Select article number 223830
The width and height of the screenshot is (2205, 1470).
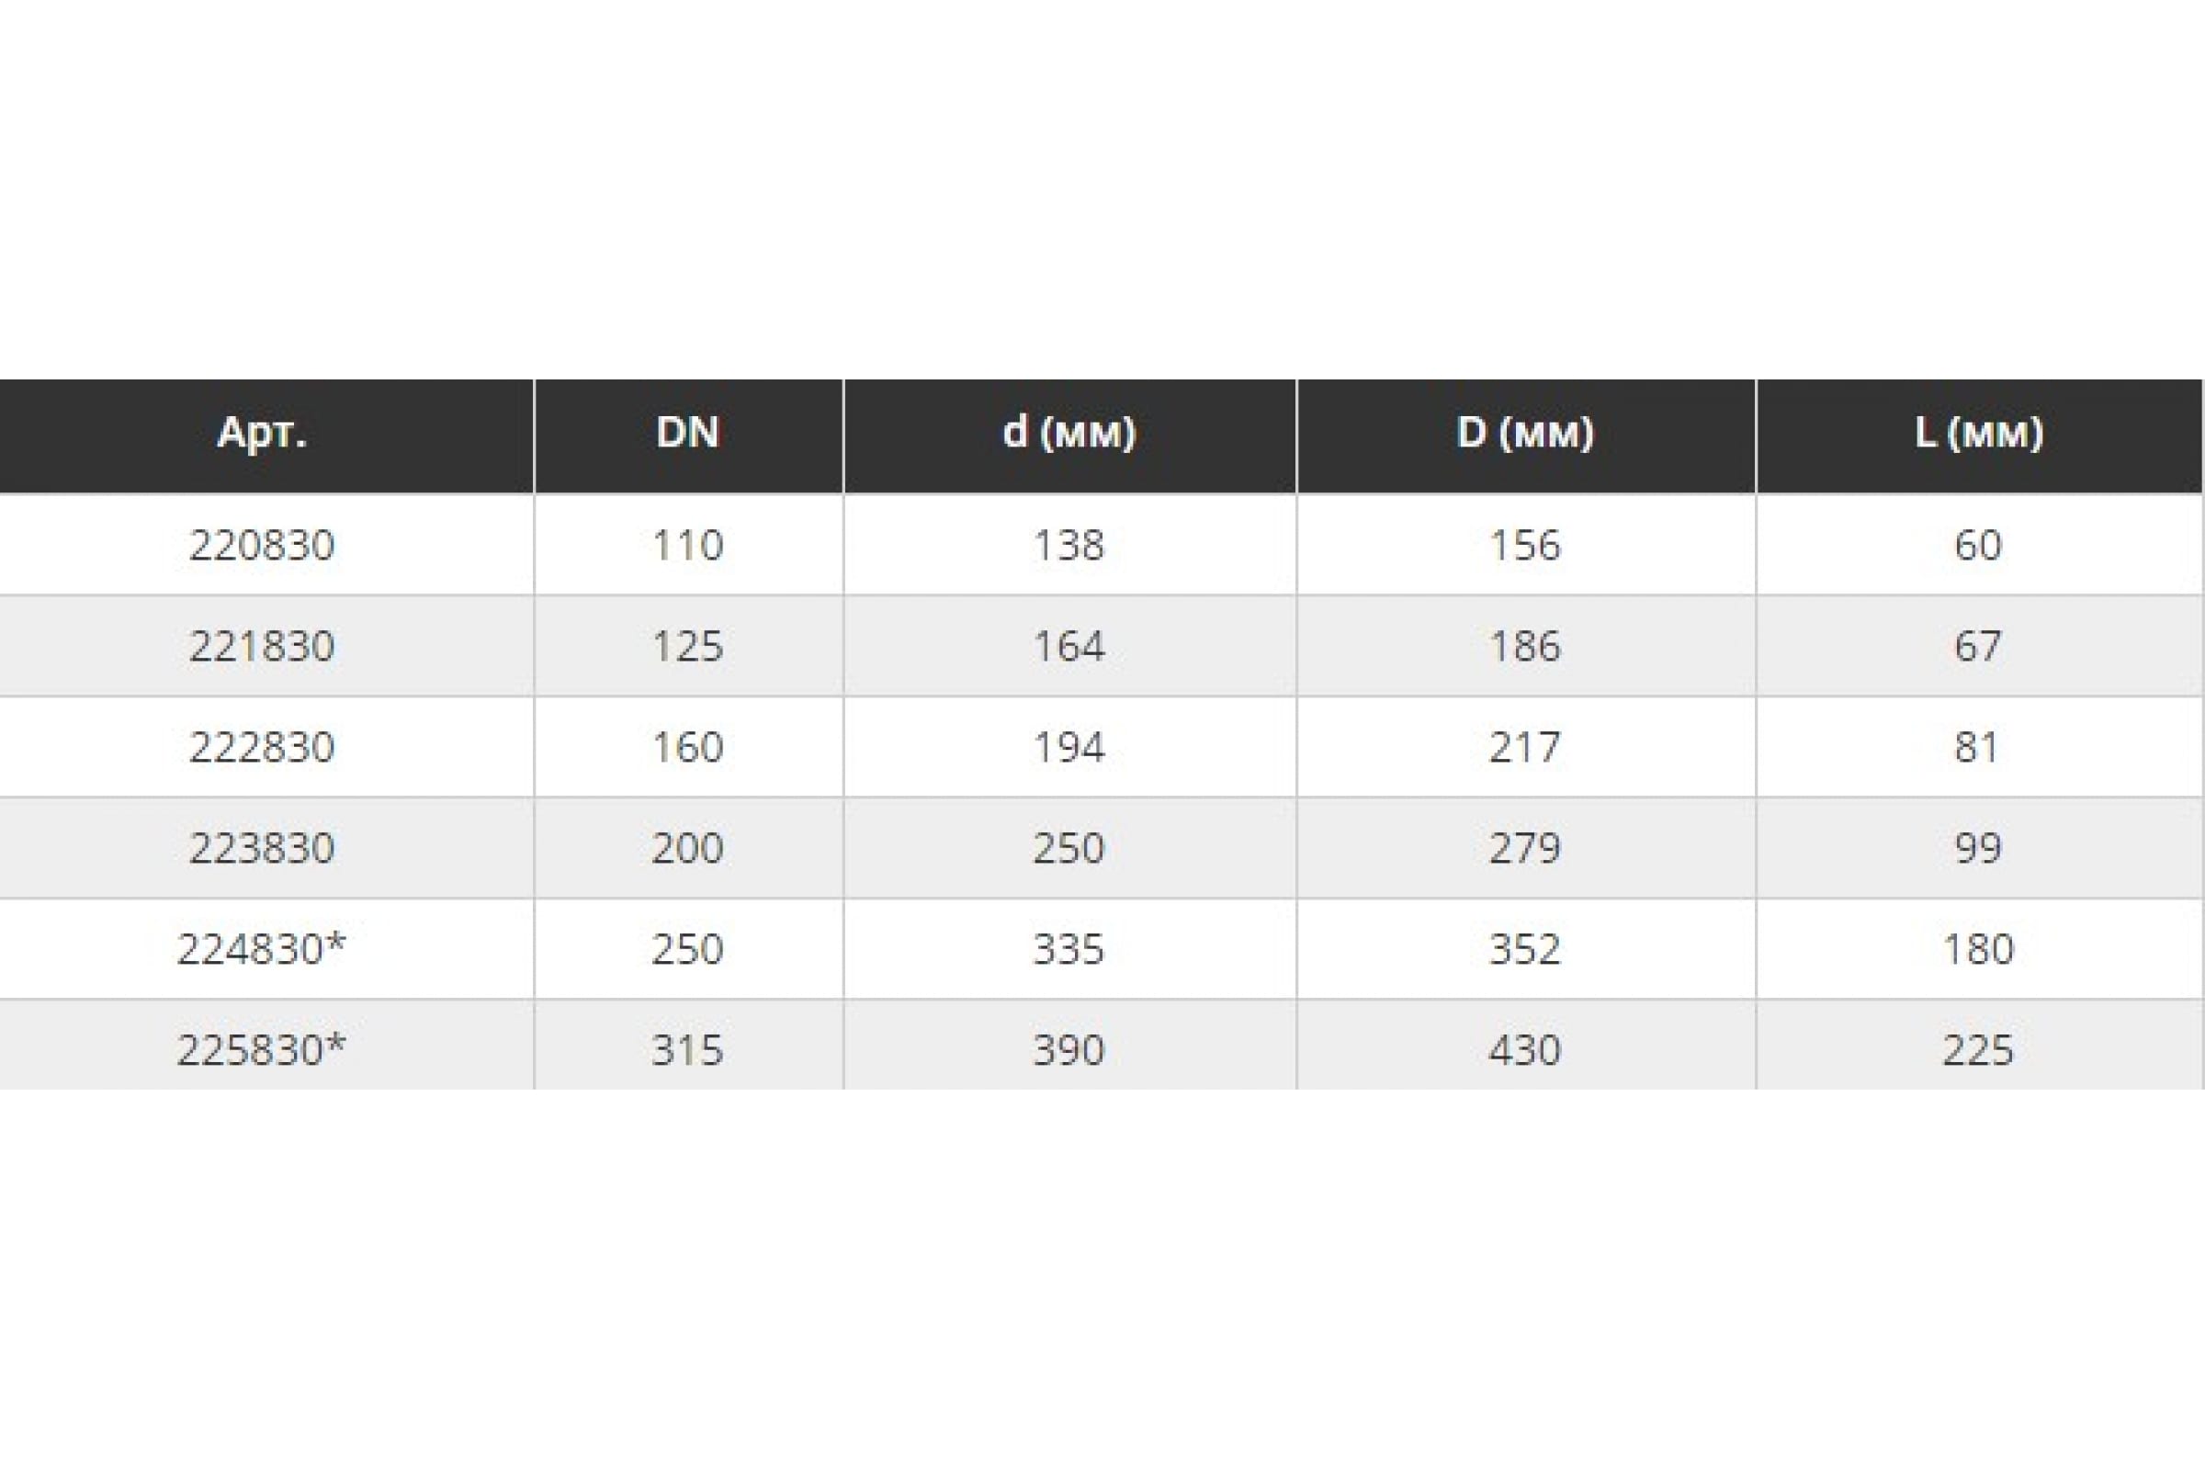pyautogui.click(x=262, y=847)
